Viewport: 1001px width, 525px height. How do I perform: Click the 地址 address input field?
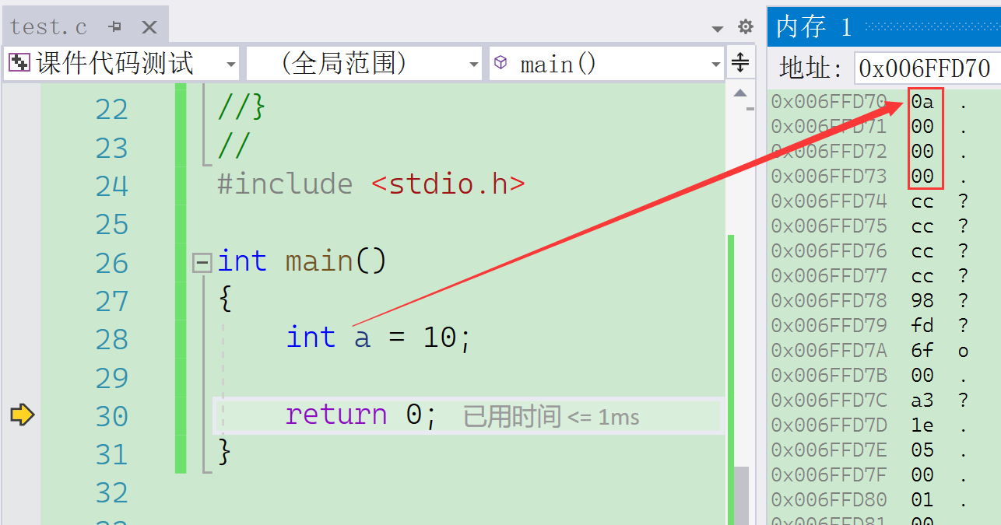(x=926, y=68)
